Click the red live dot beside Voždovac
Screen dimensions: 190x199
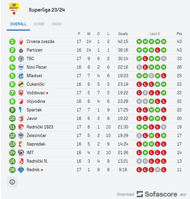click(x=47, y=93)
